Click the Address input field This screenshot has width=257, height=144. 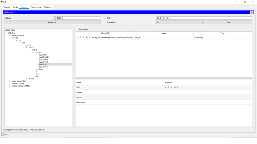point(77,18)
